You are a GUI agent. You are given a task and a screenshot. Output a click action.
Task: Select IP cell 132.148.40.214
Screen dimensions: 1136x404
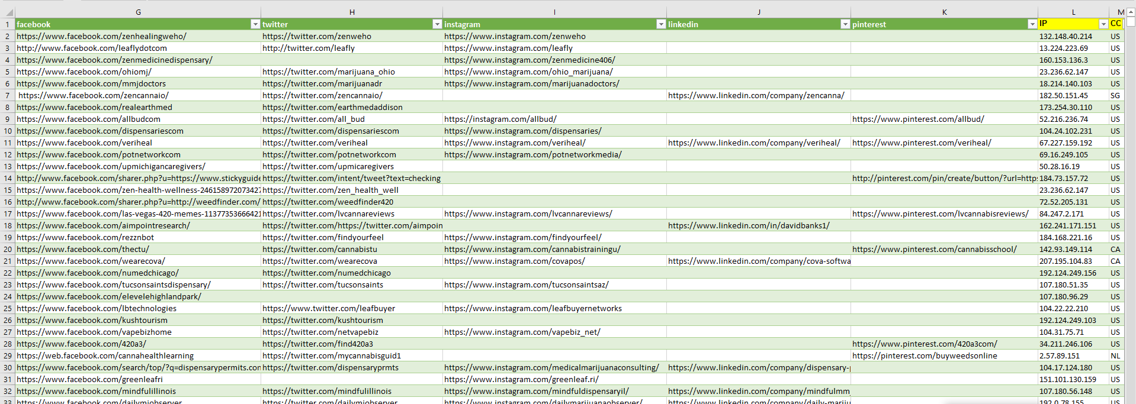pos(1073,36)
